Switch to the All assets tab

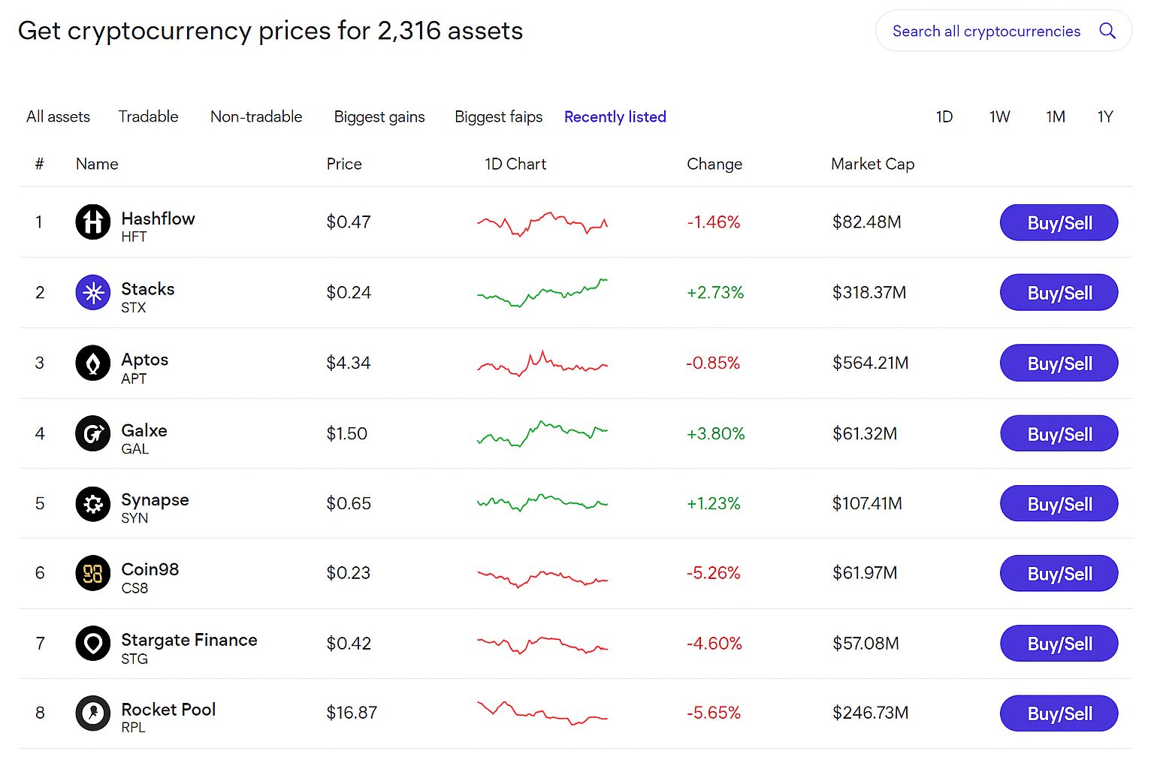coord(58,117)
